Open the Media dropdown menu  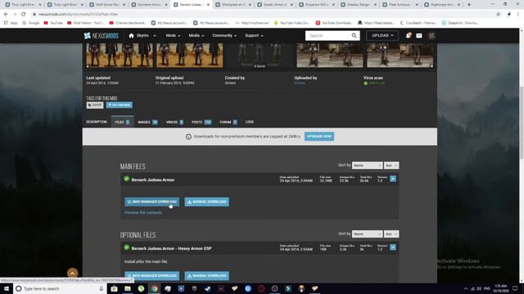point(196,36)
